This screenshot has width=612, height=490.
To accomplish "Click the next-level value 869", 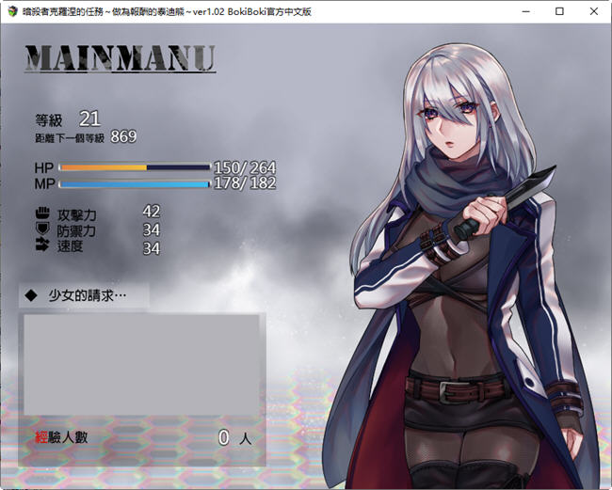I will pyautogui.click(x=123, y=137).
